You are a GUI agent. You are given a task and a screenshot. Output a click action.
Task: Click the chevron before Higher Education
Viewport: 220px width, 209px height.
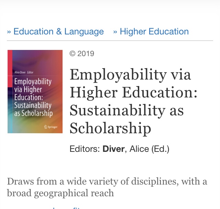[115, 32]
